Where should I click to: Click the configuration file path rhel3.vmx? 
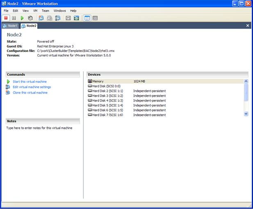pyautogui.click(x=76, y=51)
